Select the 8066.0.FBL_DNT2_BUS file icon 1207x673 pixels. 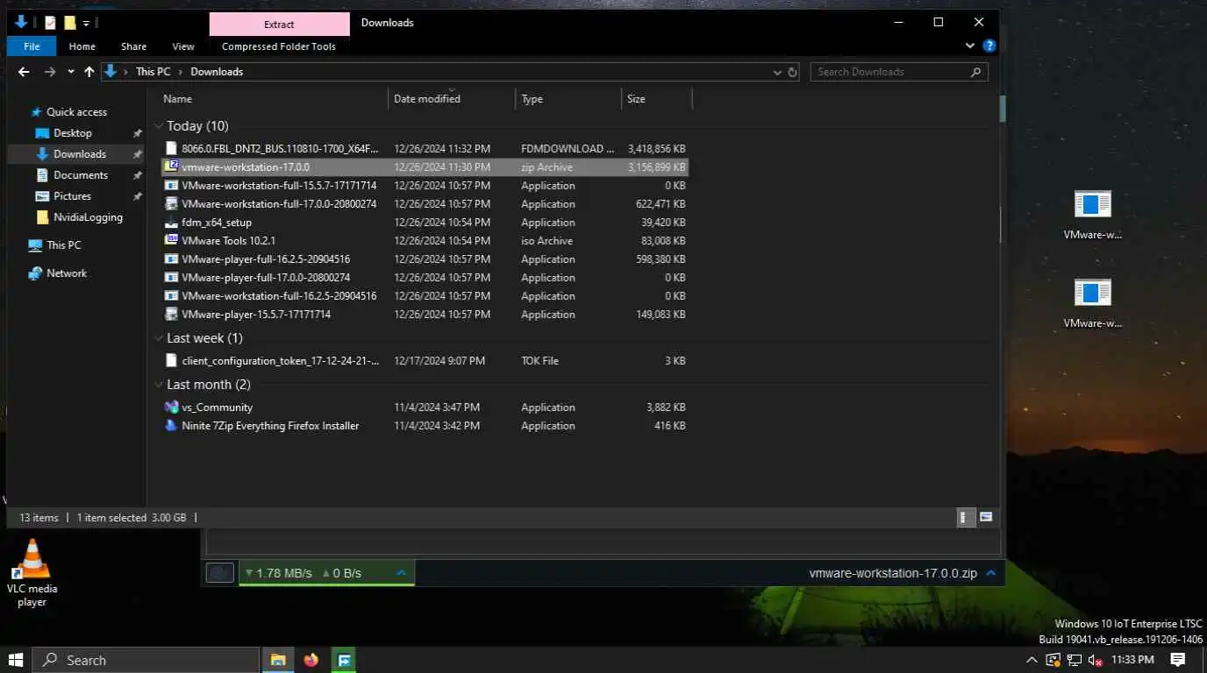[172, 149]
